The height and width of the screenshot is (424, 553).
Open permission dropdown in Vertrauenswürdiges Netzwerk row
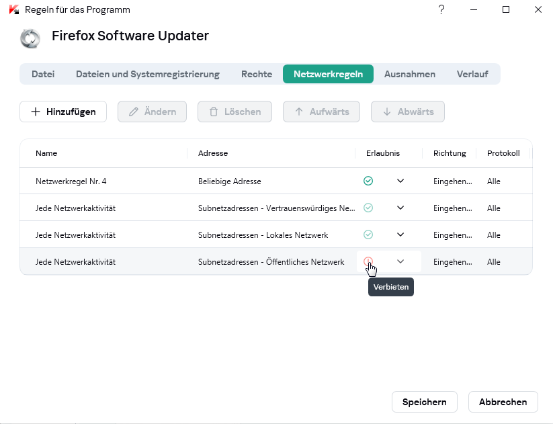pos(400,208)
